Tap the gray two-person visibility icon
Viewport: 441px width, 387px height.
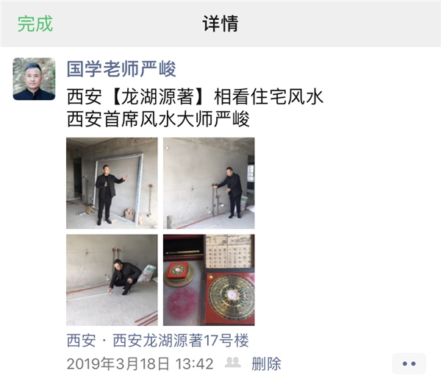point(232,363)
